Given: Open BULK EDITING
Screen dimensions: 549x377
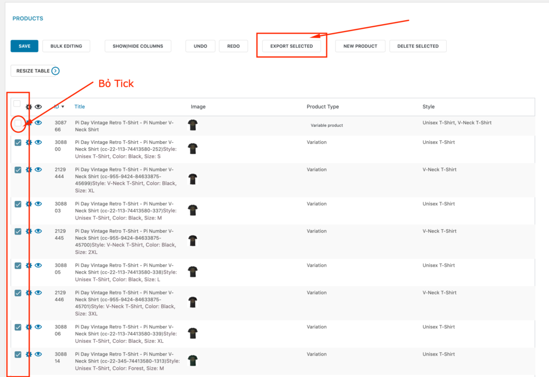Looking at the screenshot, I should pos(66,46).
